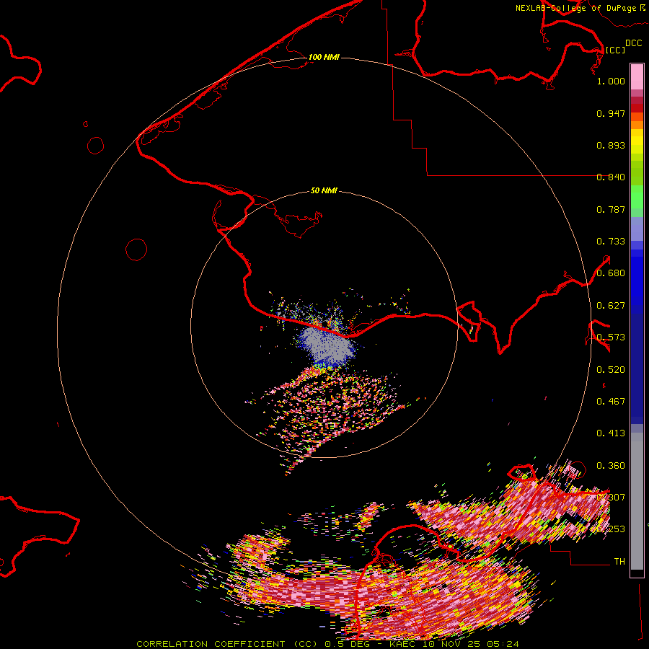Click the 100 NMI range ring label

coord(324,57)
